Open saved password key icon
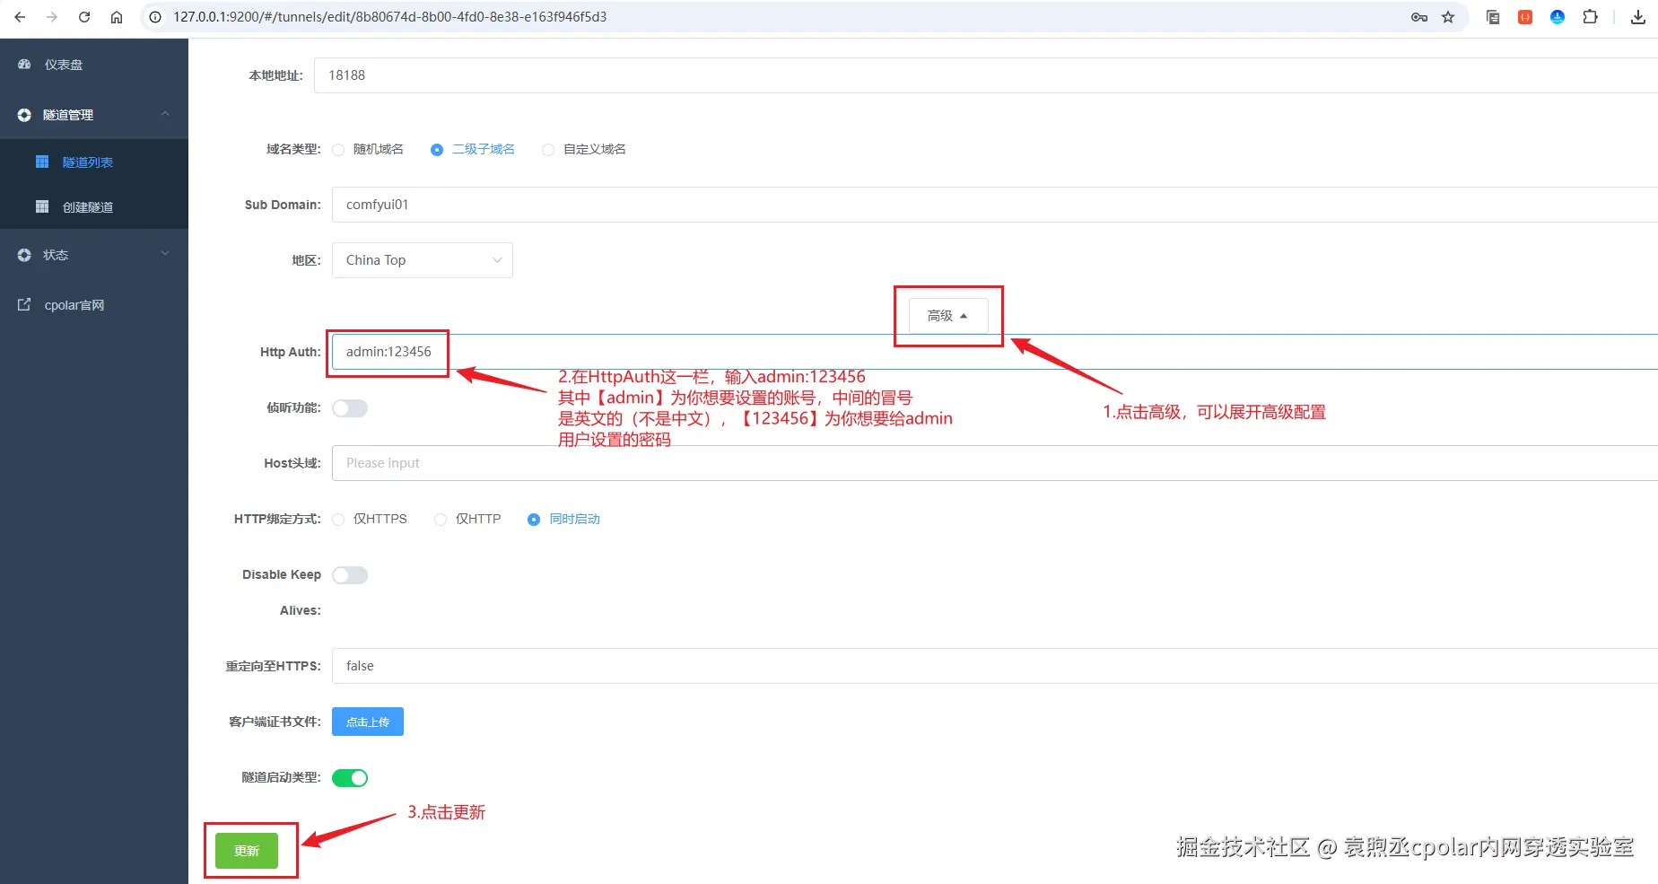Image resolution: width=1658 pixels, height=884 pixels. click(x=1419, y=17)
